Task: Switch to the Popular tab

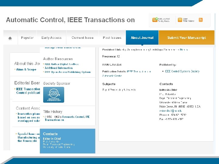Action: click(x=27, y=38)
